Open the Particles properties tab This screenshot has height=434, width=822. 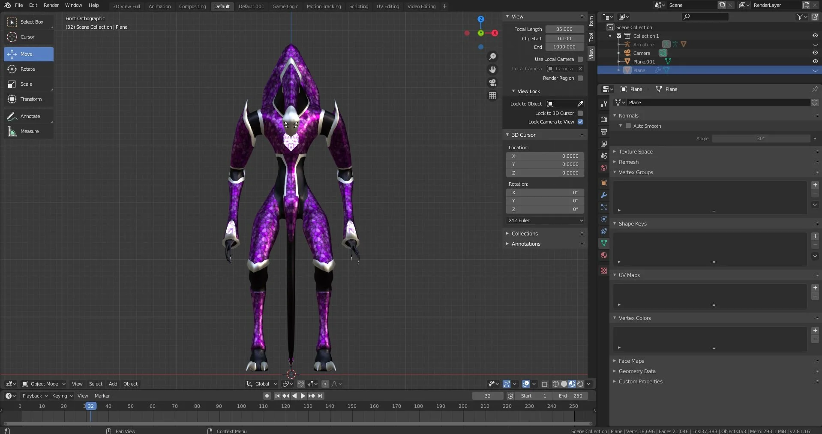click(604, 207)
